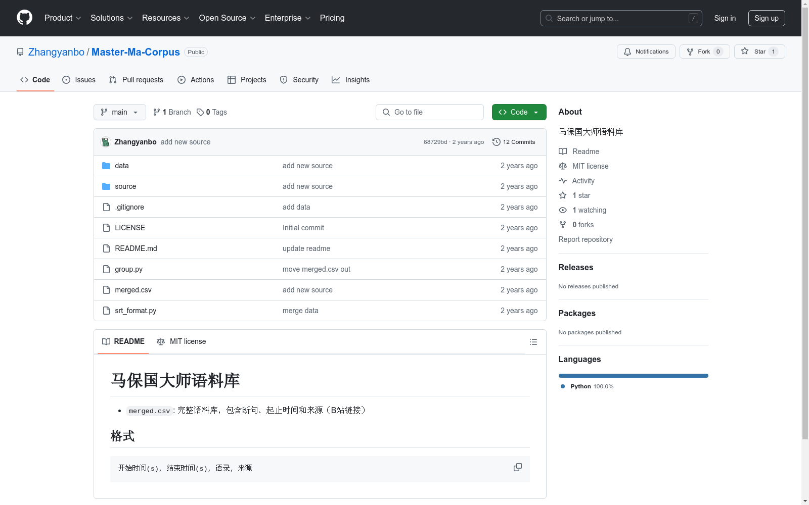This screenshot has height=505, width=809.
Task: Open the Insights tab
Action: coord(350,80)
